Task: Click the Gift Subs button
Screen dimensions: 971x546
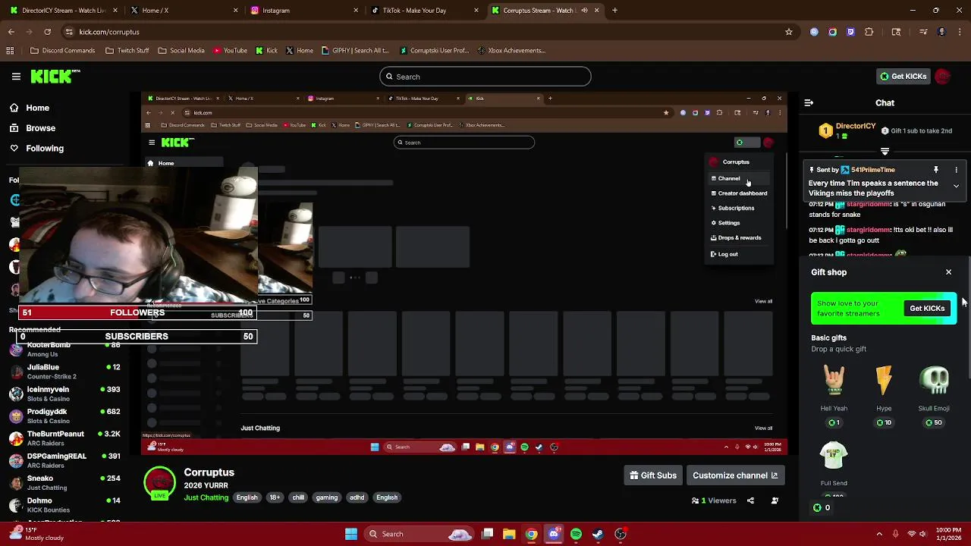Action: tap(653, 475)
